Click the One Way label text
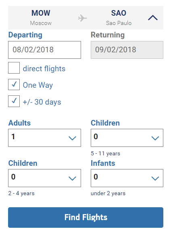The width and height of the screenshot is (173, 233). tap(38, 85)
